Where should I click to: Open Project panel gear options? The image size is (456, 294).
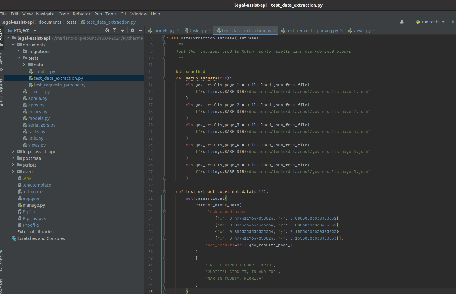tap(132, 30)
